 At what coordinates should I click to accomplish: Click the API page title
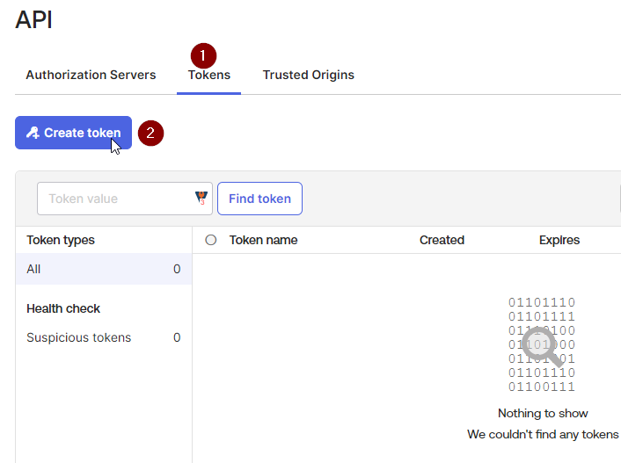(x=33, y=19)
